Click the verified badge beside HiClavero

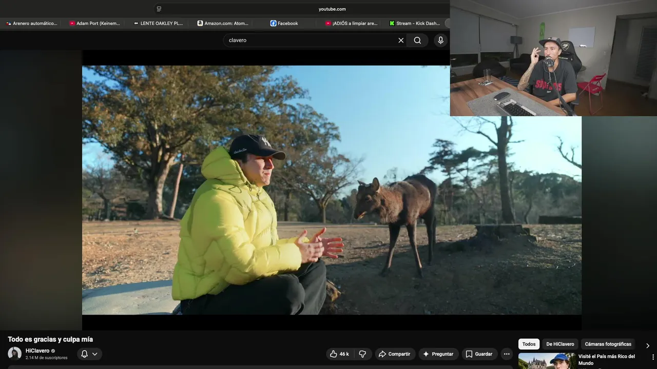(53, 351)
